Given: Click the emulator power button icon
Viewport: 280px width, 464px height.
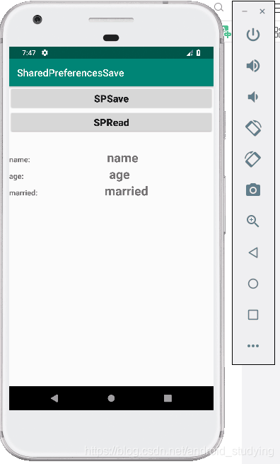Looking at the screenshot, I should [253, 35].
